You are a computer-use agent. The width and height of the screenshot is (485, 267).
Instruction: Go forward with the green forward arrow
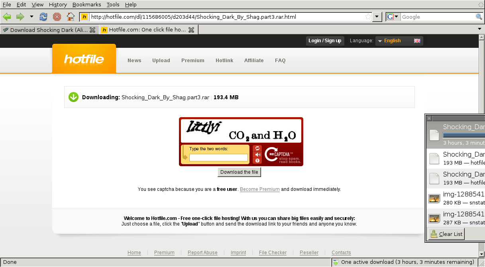click(20, 17)
